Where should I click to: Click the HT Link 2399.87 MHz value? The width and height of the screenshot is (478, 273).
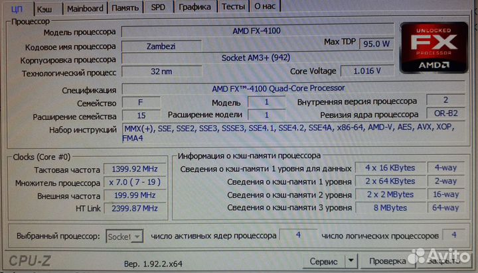coord(134,208)
